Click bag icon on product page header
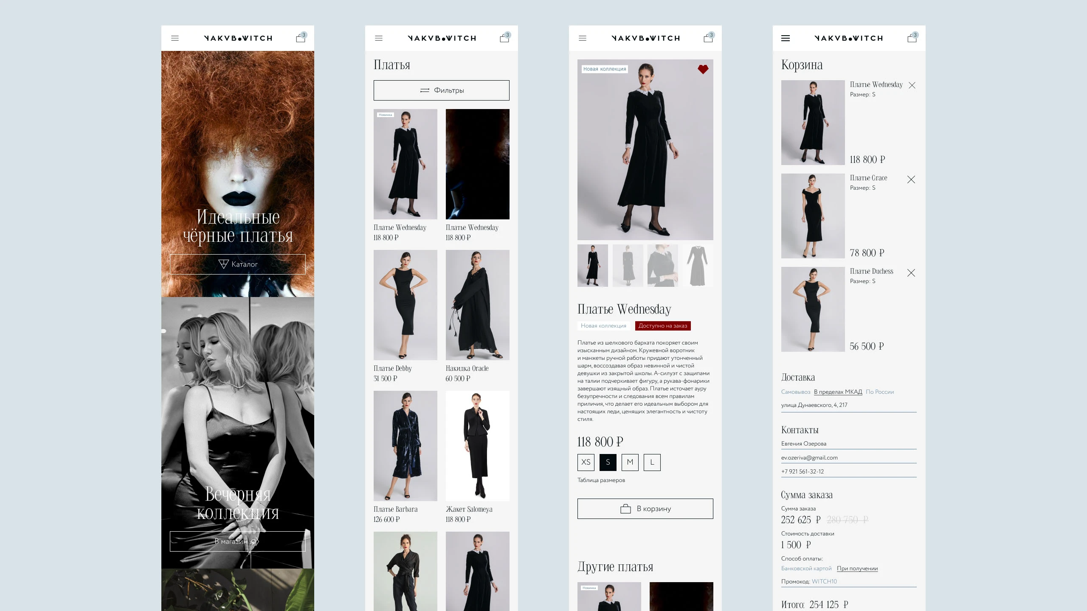 (708, 38)
